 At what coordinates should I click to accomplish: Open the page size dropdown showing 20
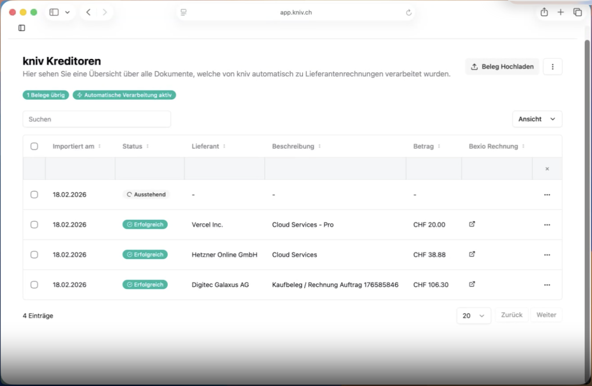(x=473, y=316)
